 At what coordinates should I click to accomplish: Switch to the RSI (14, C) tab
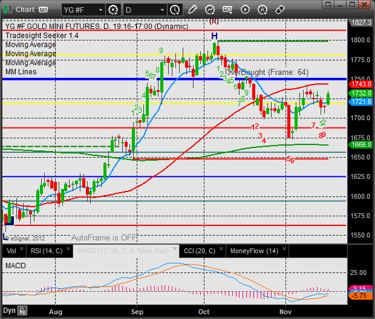(47, 251)
